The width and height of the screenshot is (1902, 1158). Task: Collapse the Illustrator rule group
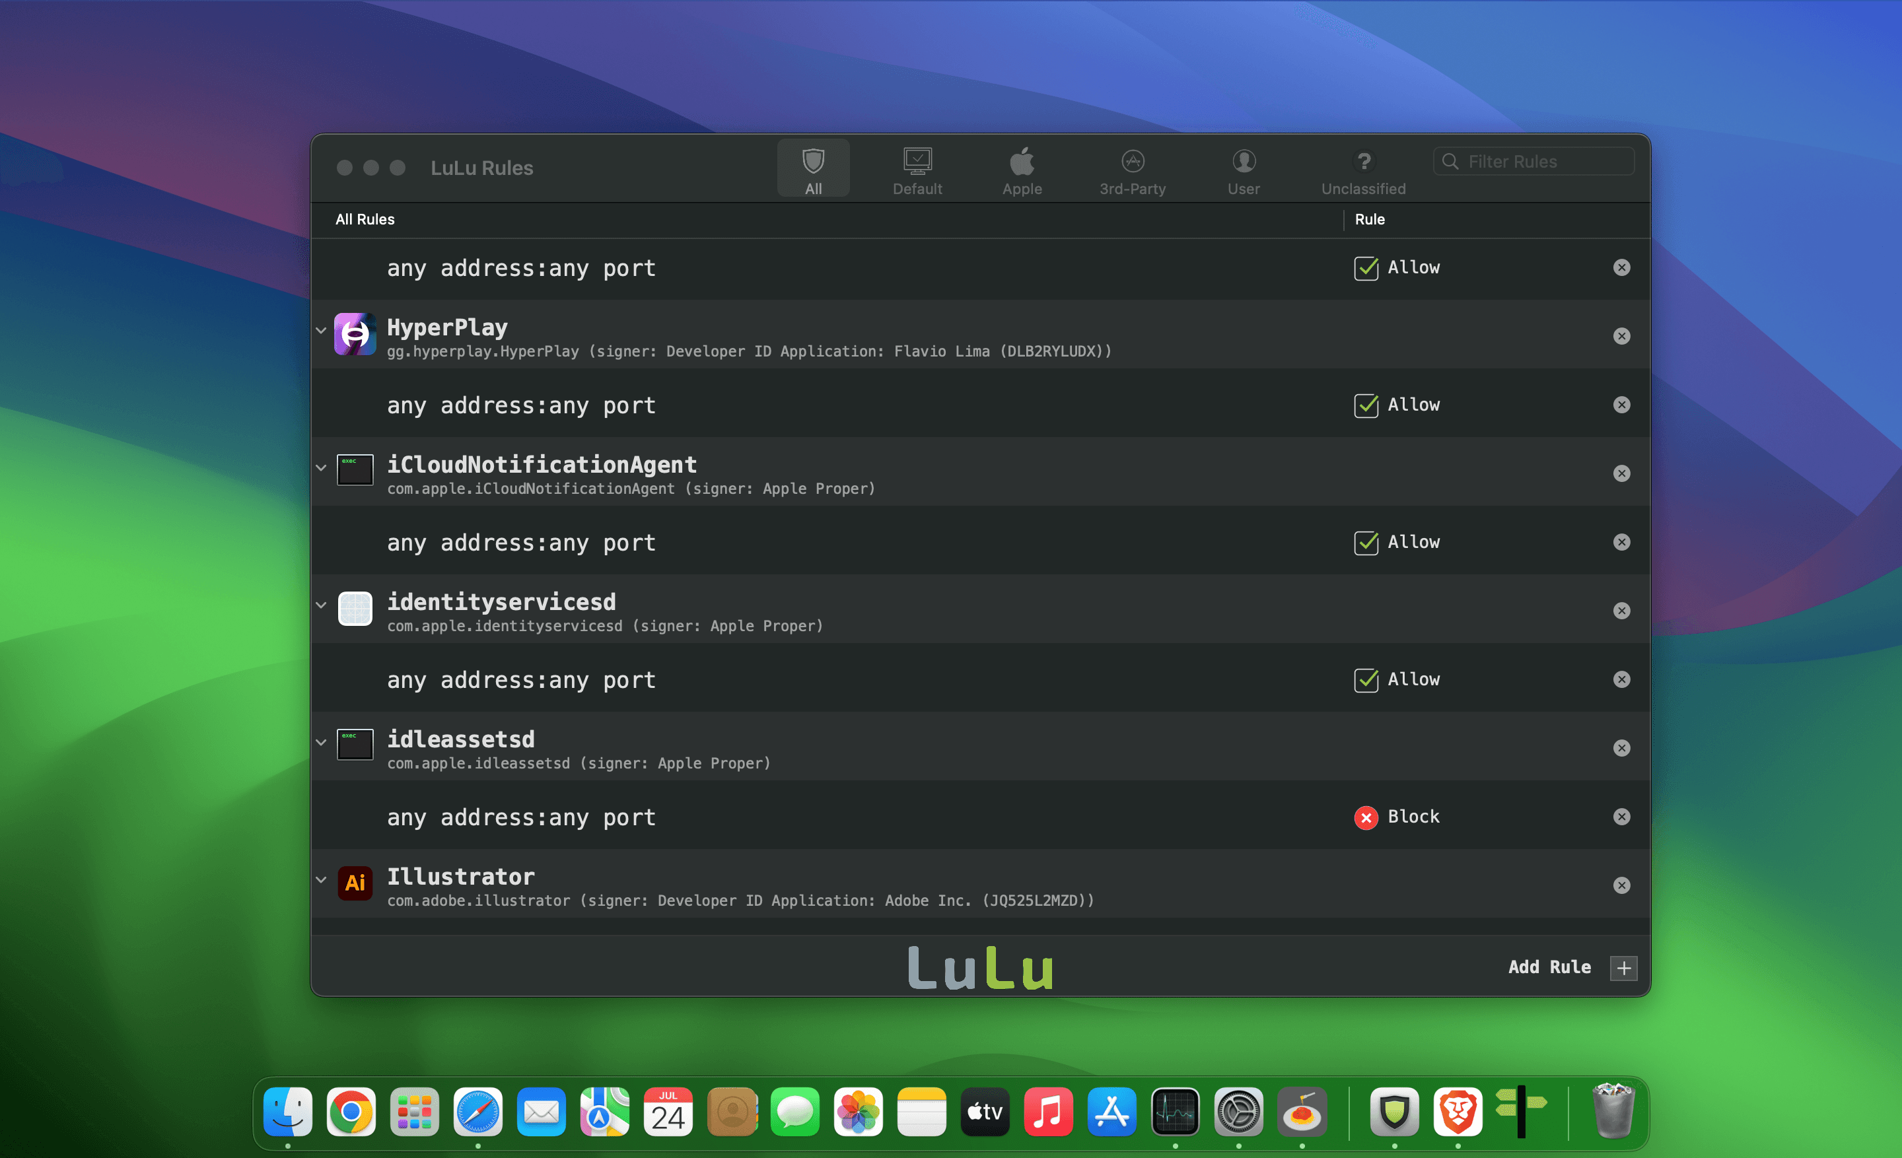pos(321,879)
